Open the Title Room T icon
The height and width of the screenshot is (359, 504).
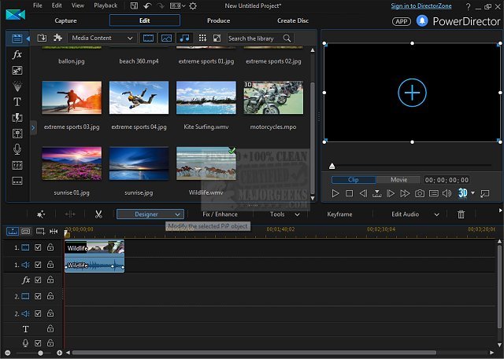click(x=17, y=102)
